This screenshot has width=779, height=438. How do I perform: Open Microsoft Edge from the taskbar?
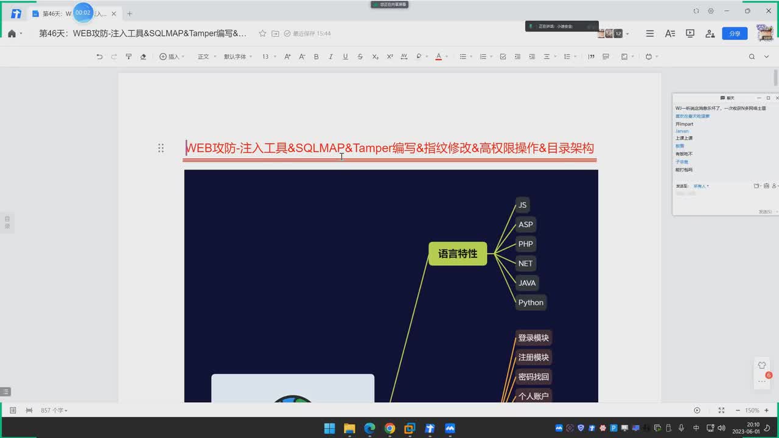pyautogui.click(x=369, y=428)
